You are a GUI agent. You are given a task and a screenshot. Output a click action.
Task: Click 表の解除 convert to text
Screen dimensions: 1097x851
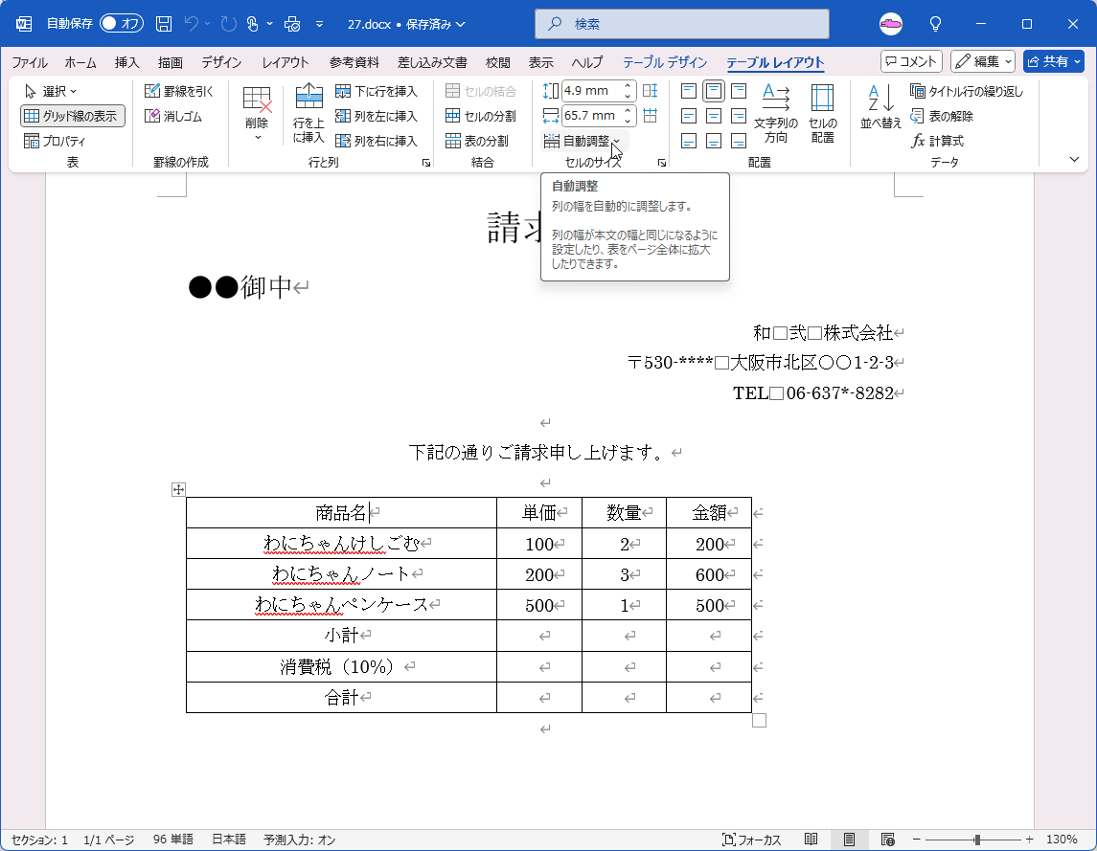pyautogui.click(x=942, y=116)
